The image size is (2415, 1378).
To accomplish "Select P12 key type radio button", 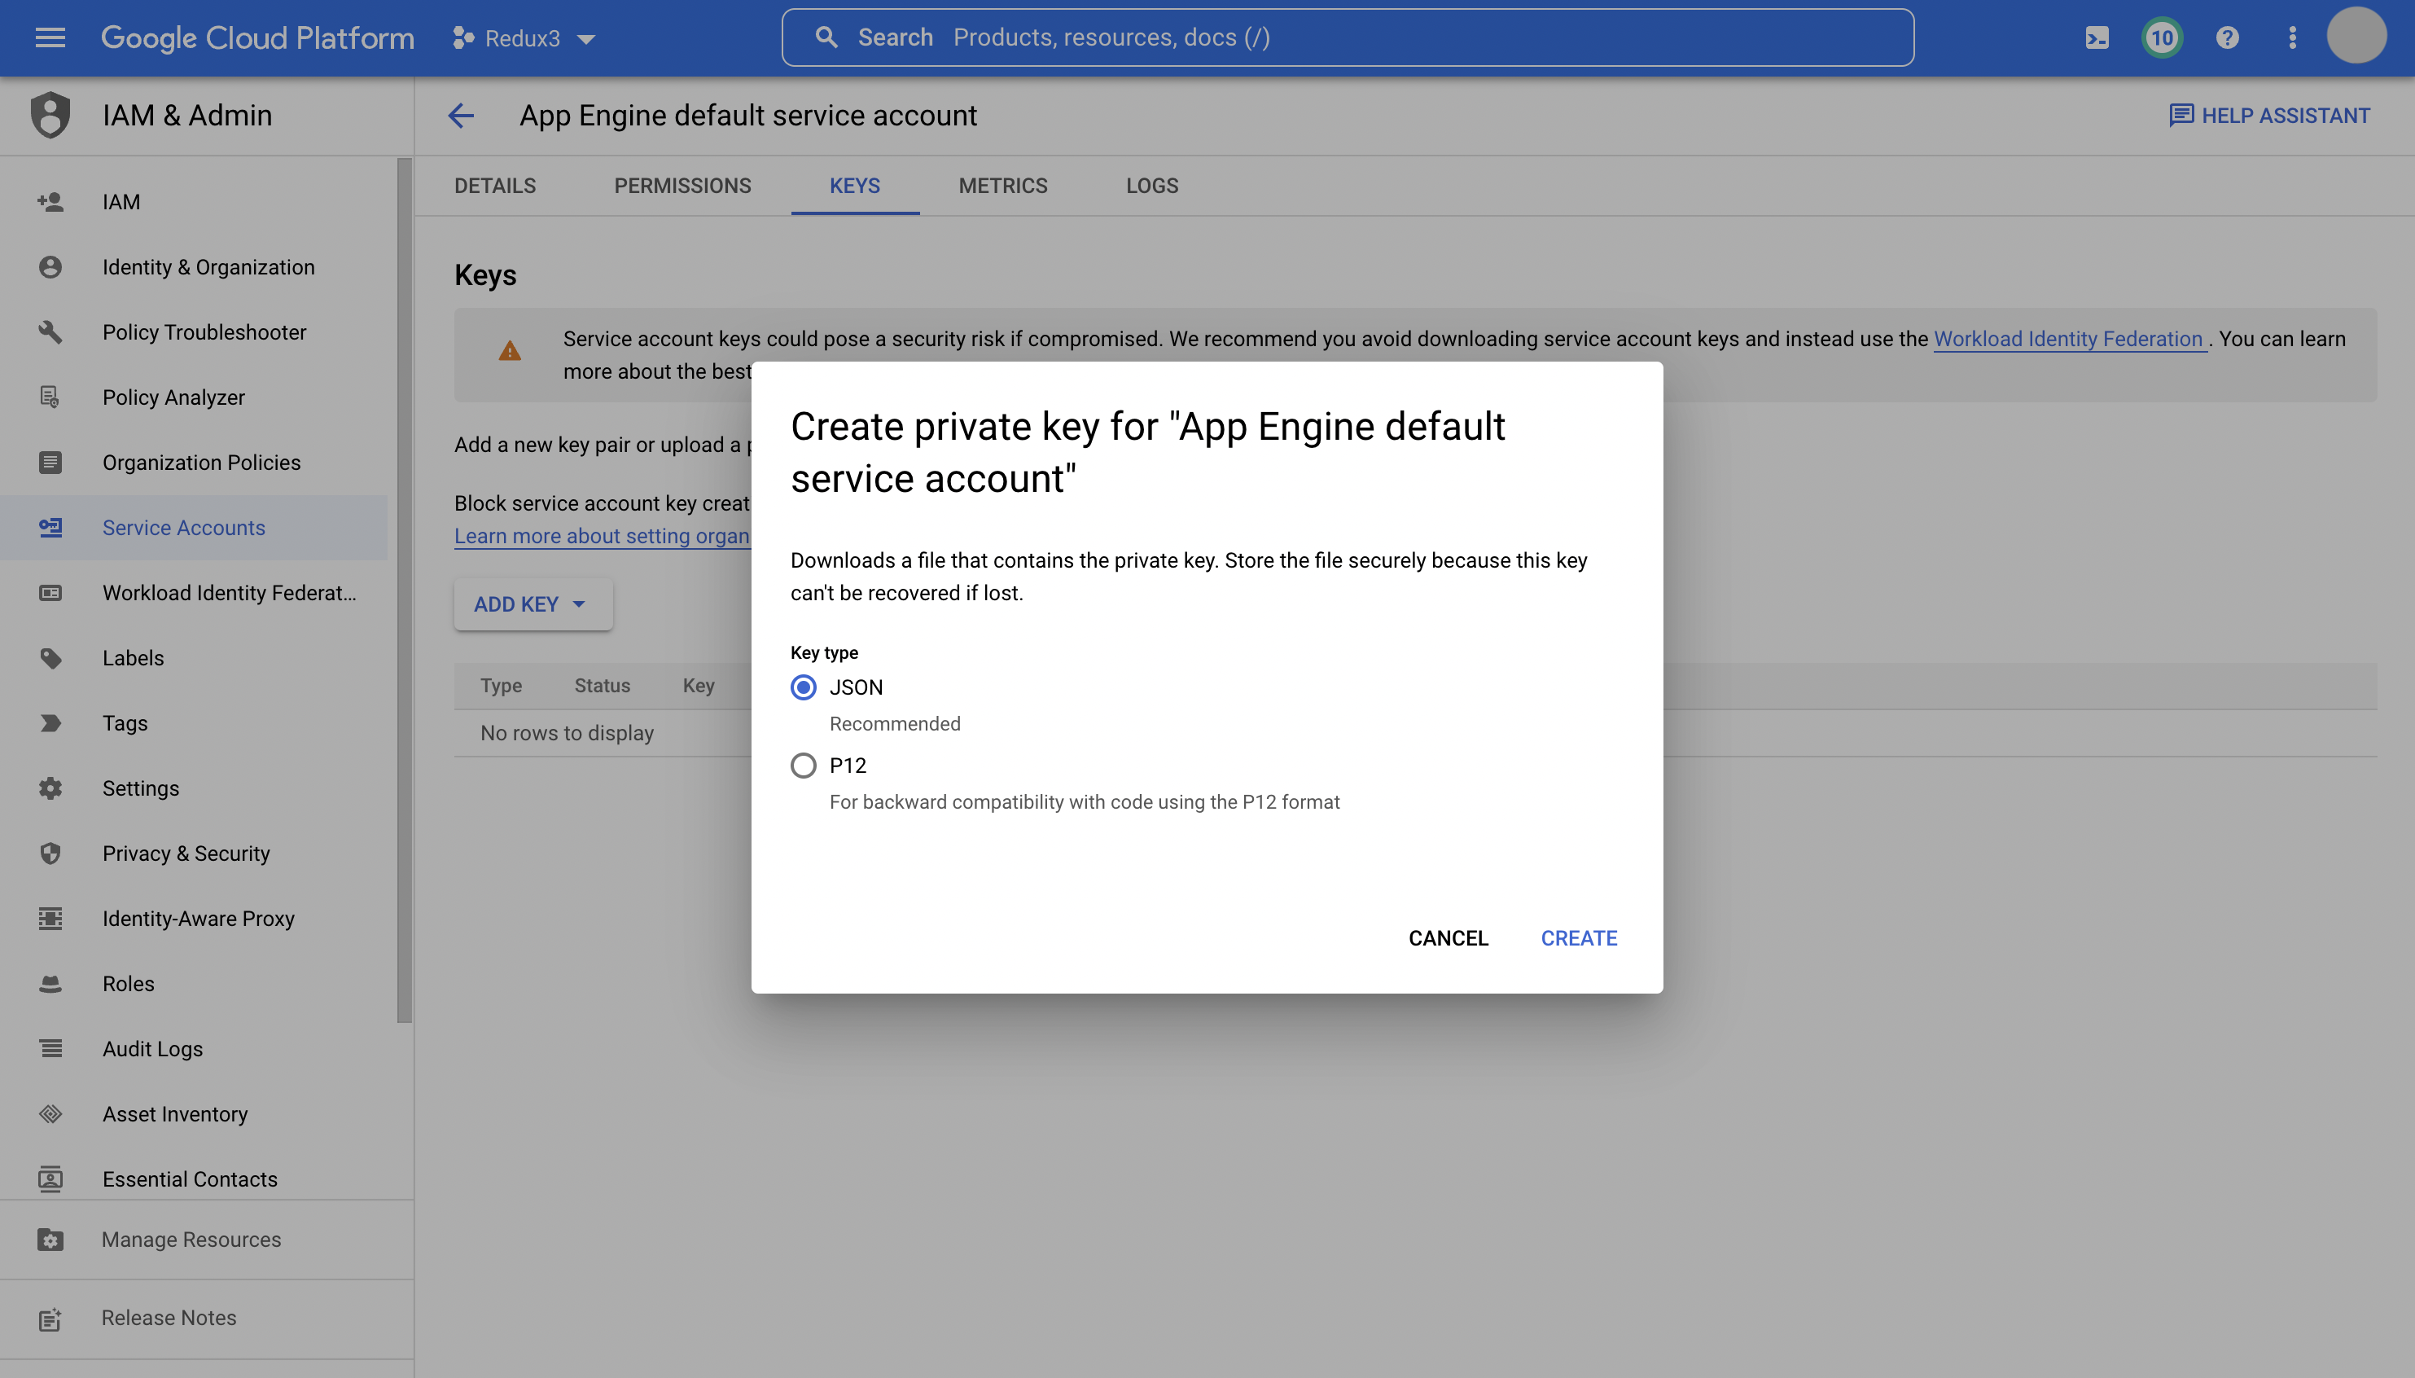I will (x=803, y=765).
